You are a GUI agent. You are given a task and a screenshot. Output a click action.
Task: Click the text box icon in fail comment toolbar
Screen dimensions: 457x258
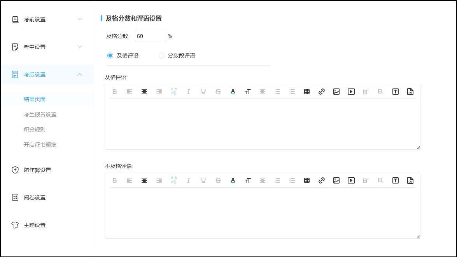395,180
